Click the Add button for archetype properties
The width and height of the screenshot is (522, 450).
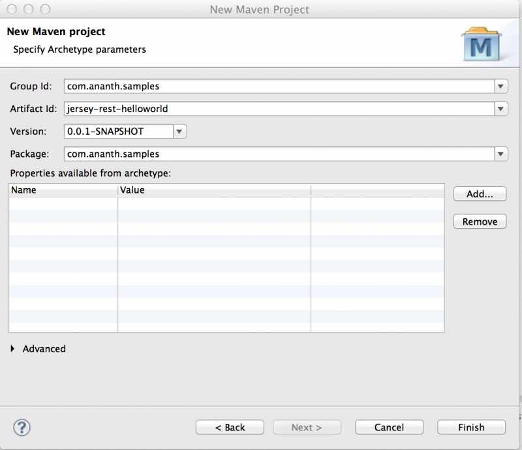point(480,193)
